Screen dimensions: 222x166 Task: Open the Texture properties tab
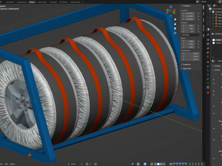pos(208,93)
